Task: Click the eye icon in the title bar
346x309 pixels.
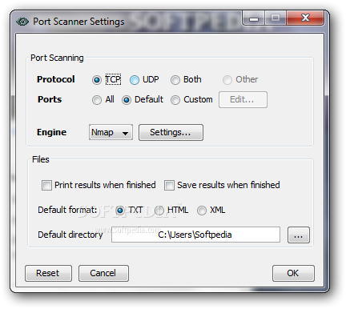Action: pos(22,22)
